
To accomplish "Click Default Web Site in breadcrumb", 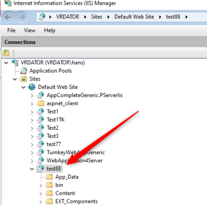I will 134,17.
